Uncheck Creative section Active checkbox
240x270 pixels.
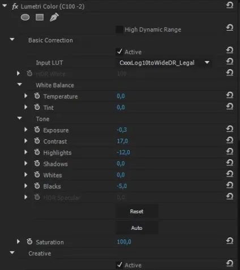tap(119, 265)
